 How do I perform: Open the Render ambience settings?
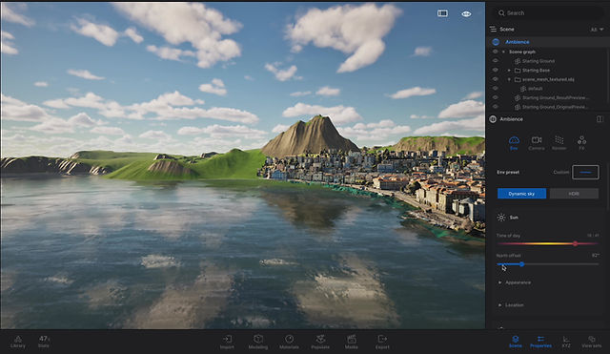[559, 143]
